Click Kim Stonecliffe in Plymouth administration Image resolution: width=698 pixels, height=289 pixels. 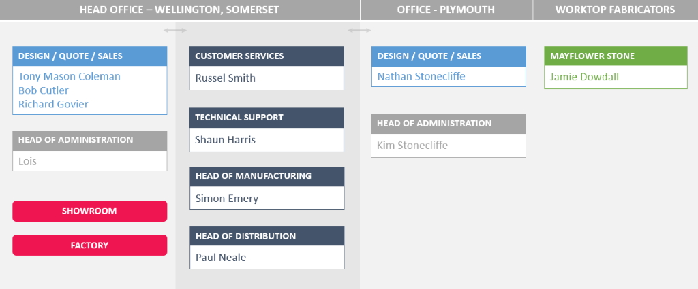point(412,145)
